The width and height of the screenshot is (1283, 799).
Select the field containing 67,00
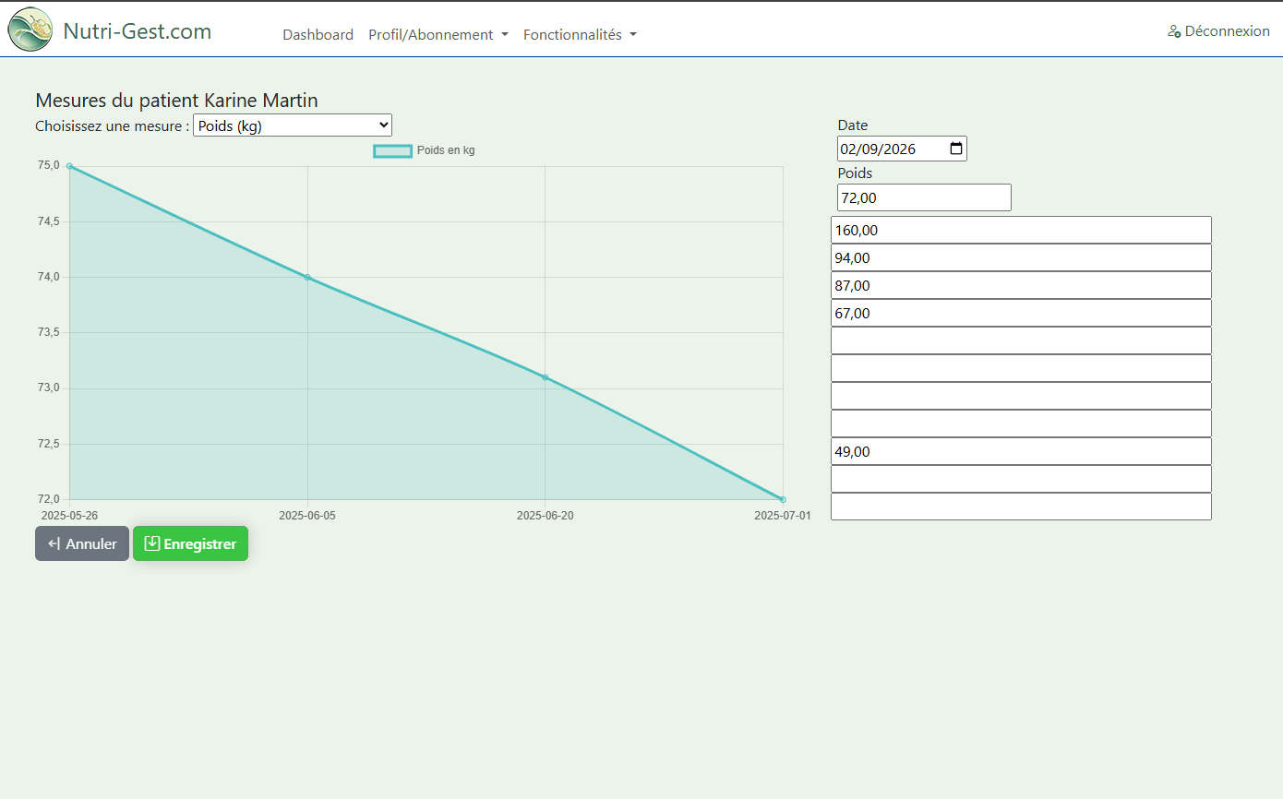1021,313
